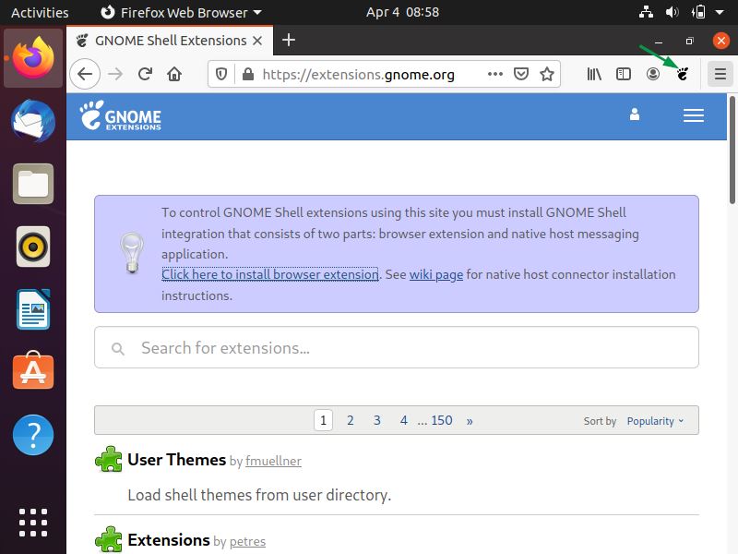This screenshot has height=554, width=738.
Task: View site security padlock details
Action: pyautogui.click(x=248, y=74)
